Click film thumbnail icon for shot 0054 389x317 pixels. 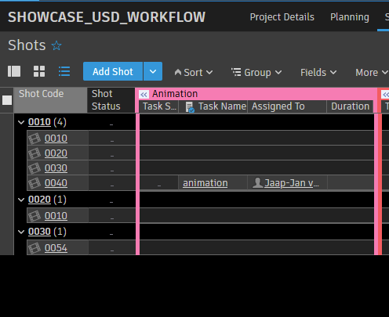pos(35,248)
